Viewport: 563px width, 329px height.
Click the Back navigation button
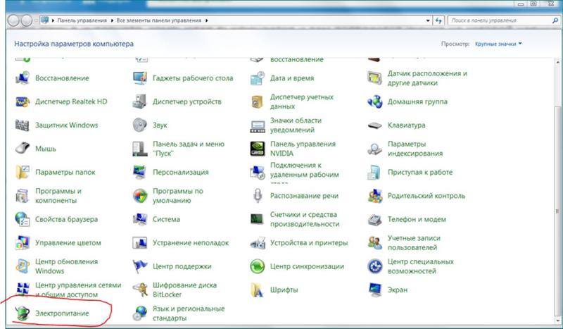13,20
